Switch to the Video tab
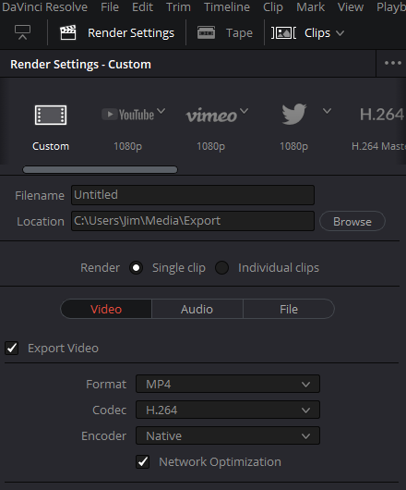Screen dimensions: 406x490 click(106, 309)
